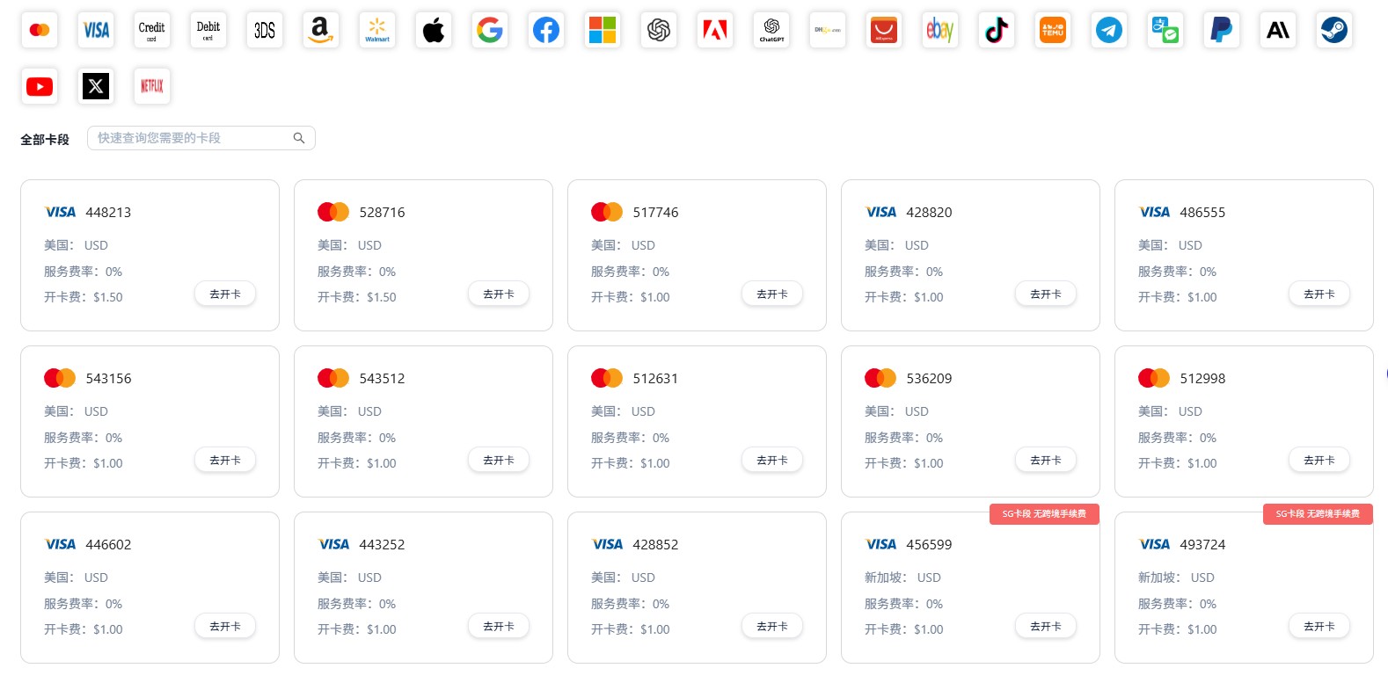Open a card with 去开卡 for 446602
This screenshot has height=690, width=1388.
tap(225, 627)
